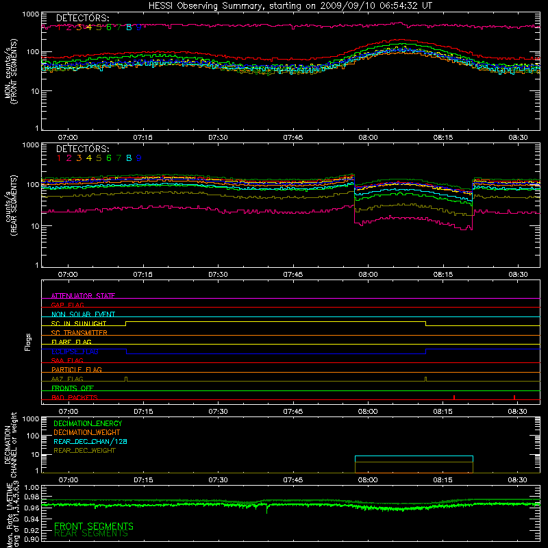Viewport: 548px width, 548px height.
Task: Click the BAD_PACKETS red marker near 08:29
Action: [x=514, y=397]
